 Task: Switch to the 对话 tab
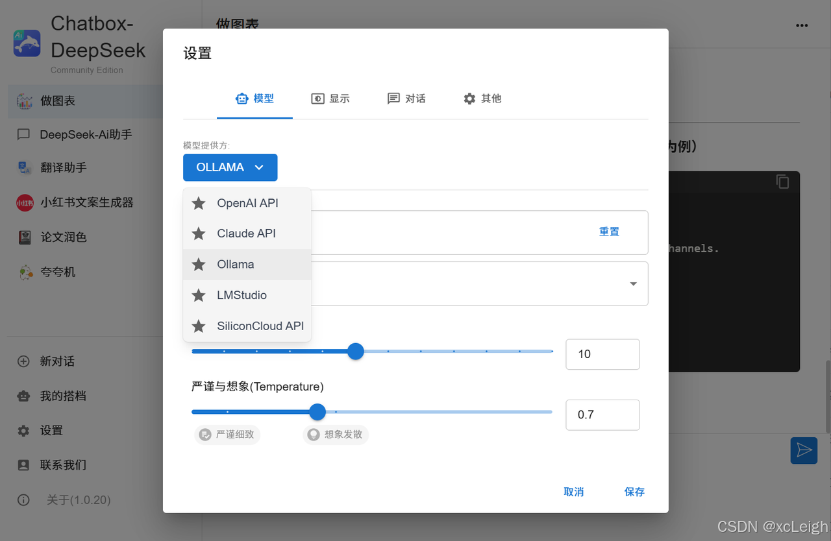point(406,99)
